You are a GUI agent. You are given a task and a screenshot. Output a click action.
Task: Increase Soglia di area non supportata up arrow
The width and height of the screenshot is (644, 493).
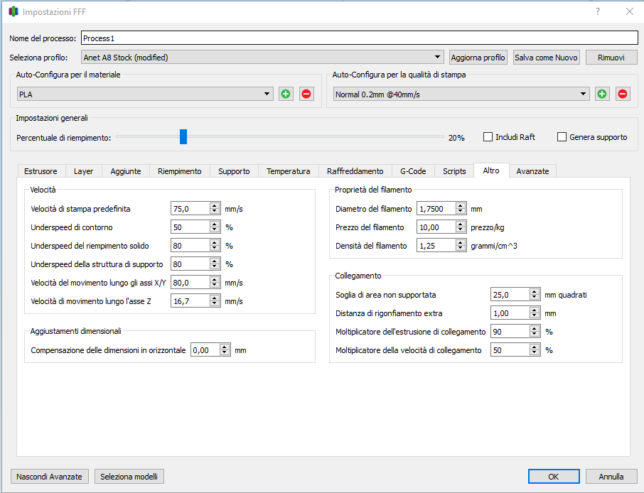[x=535, y=292]
